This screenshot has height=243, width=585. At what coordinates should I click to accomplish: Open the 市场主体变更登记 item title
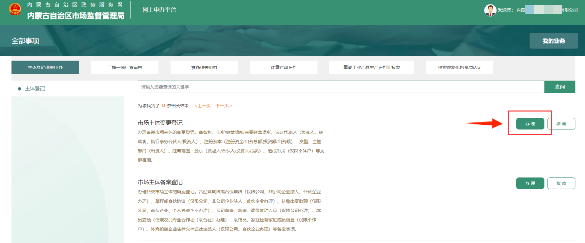click(x=160, y=123)
